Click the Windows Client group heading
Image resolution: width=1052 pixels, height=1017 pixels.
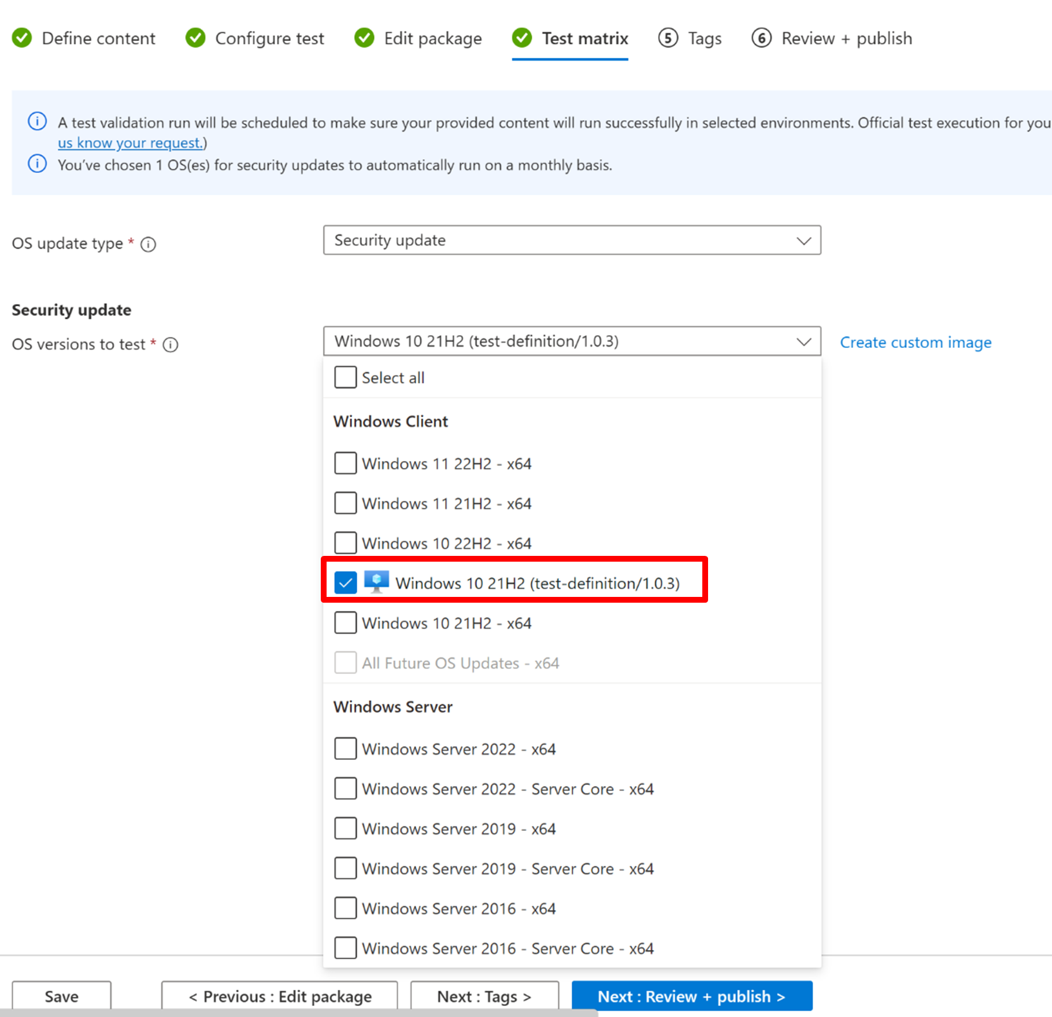(x=391, y=421)
